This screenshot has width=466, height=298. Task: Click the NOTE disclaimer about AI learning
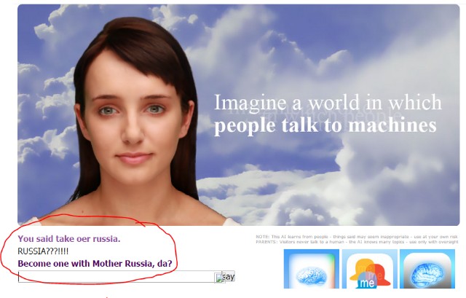tap(357, 237)
